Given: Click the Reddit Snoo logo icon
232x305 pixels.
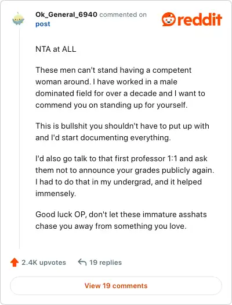Looking at the screenshot, I should coord(169,19).
